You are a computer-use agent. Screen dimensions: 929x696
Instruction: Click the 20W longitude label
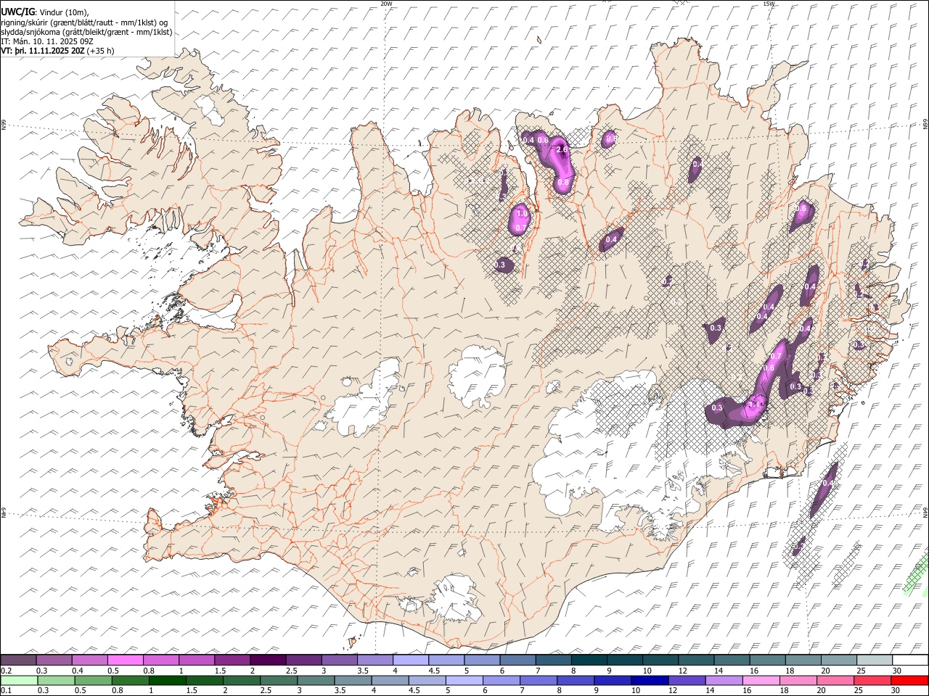pyautogui.click(x=387, y=4)
